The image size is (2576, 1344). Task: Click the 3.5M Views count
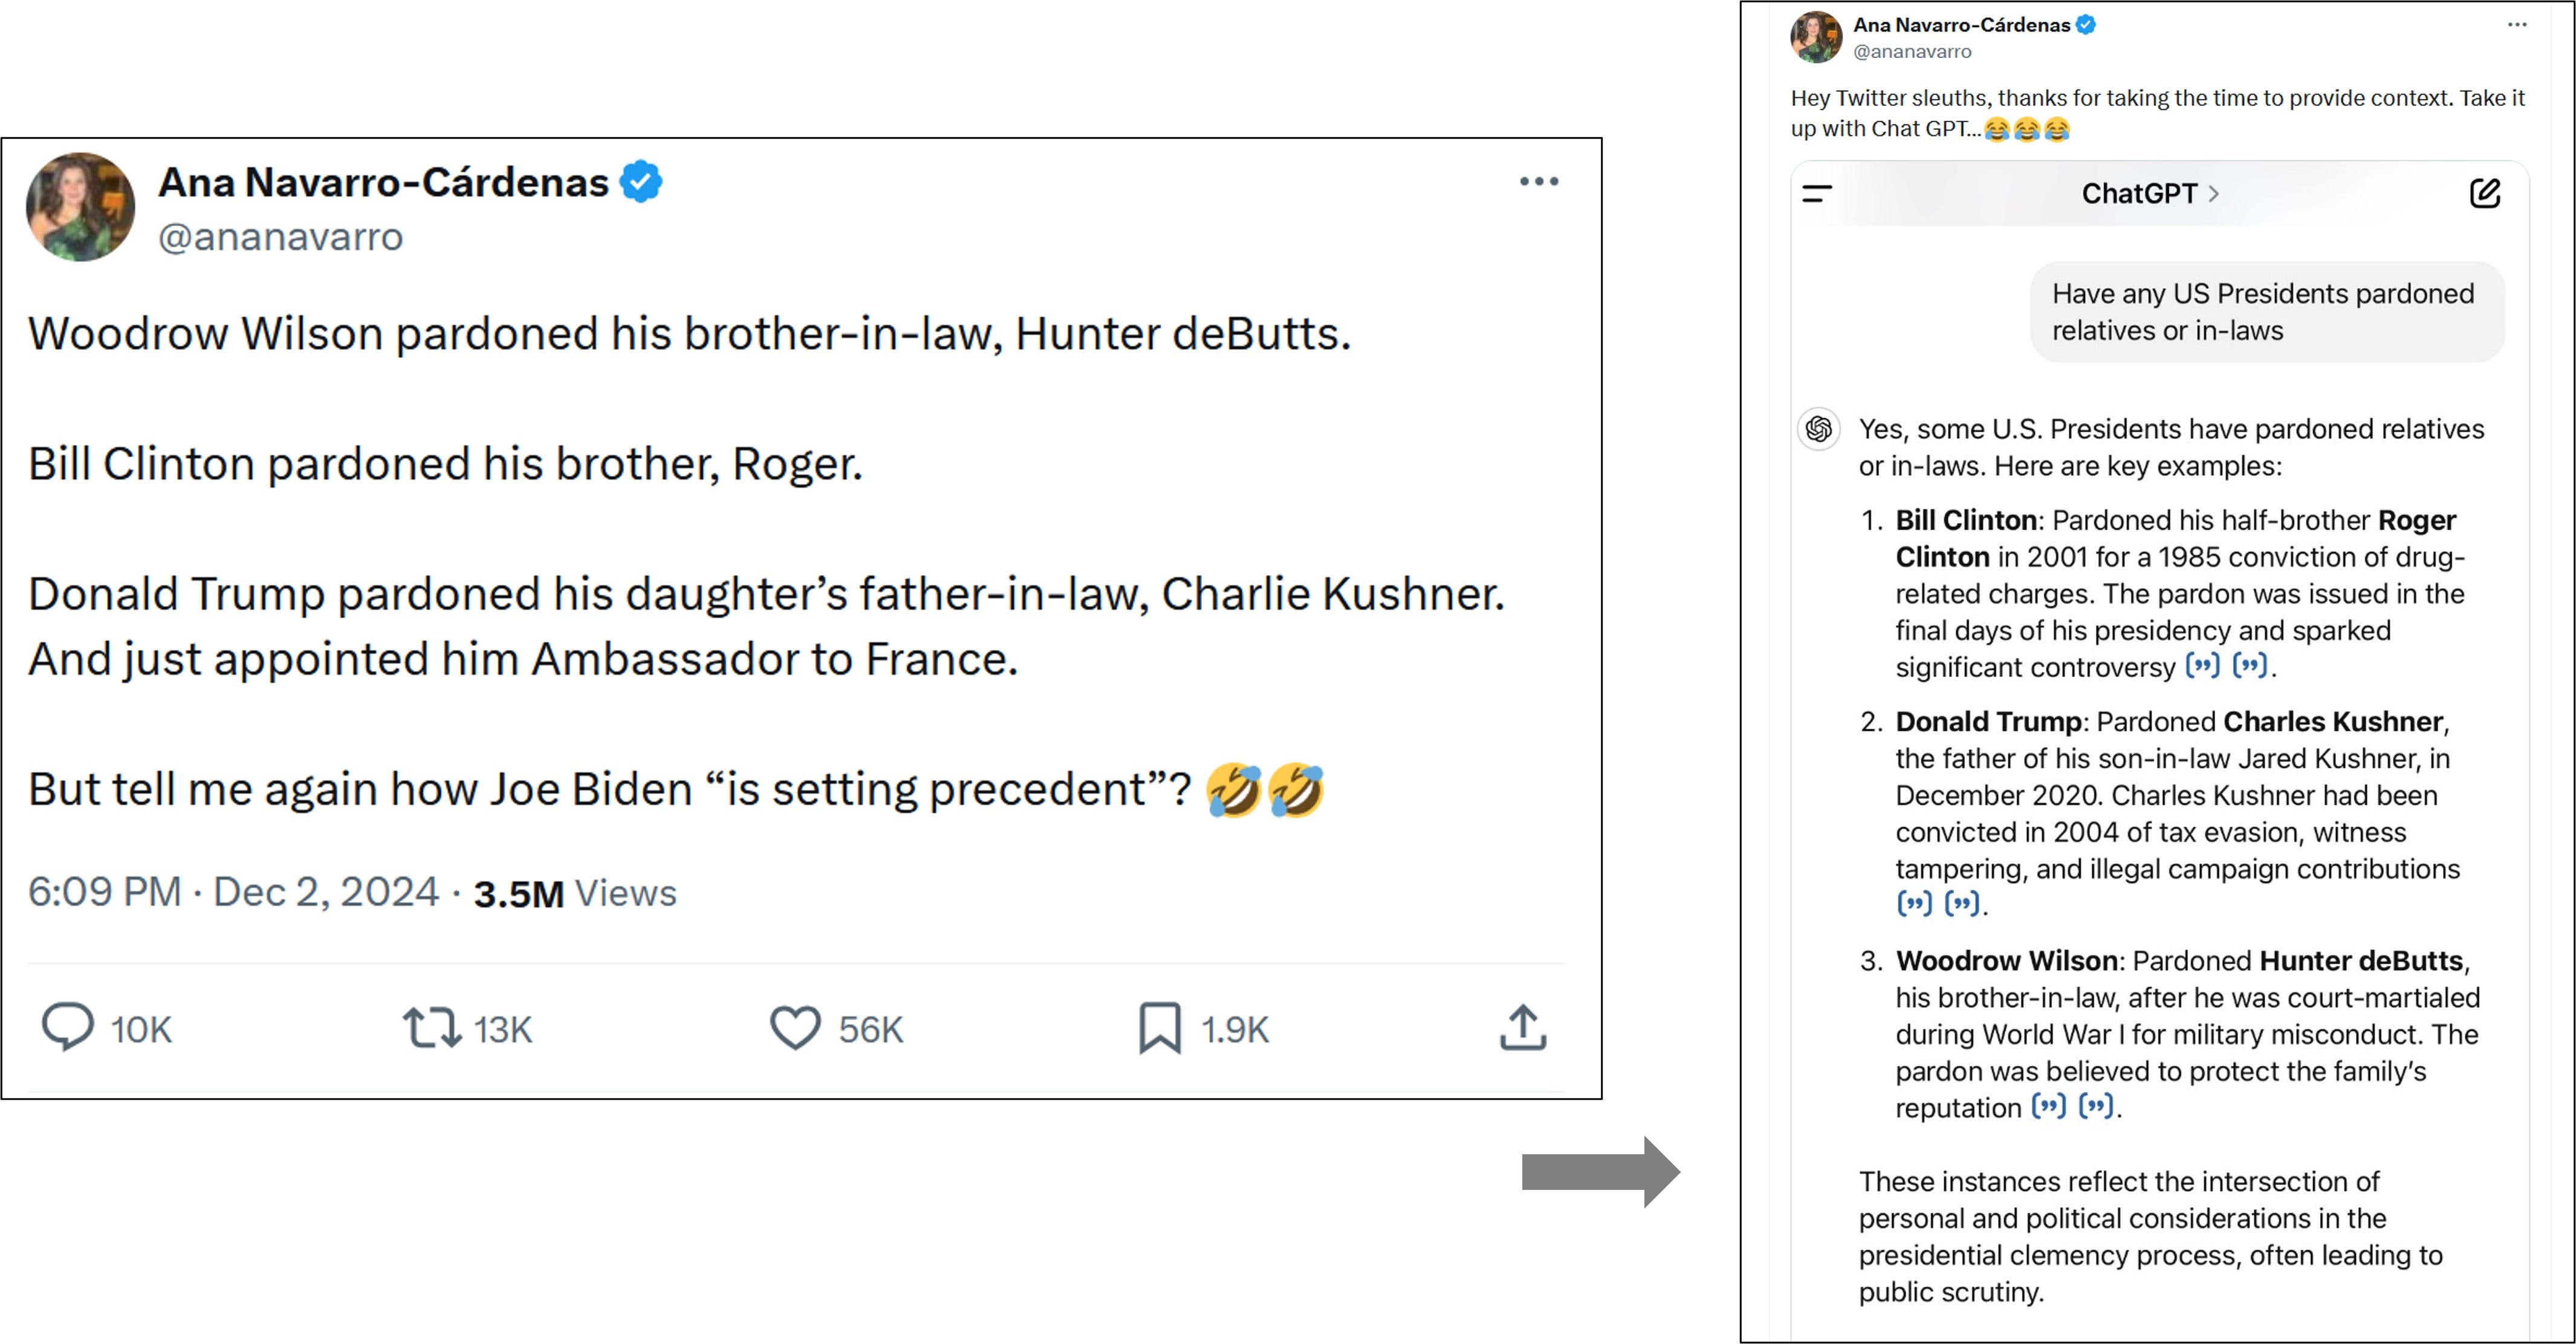pyautogui.click(x=575, y=893)
